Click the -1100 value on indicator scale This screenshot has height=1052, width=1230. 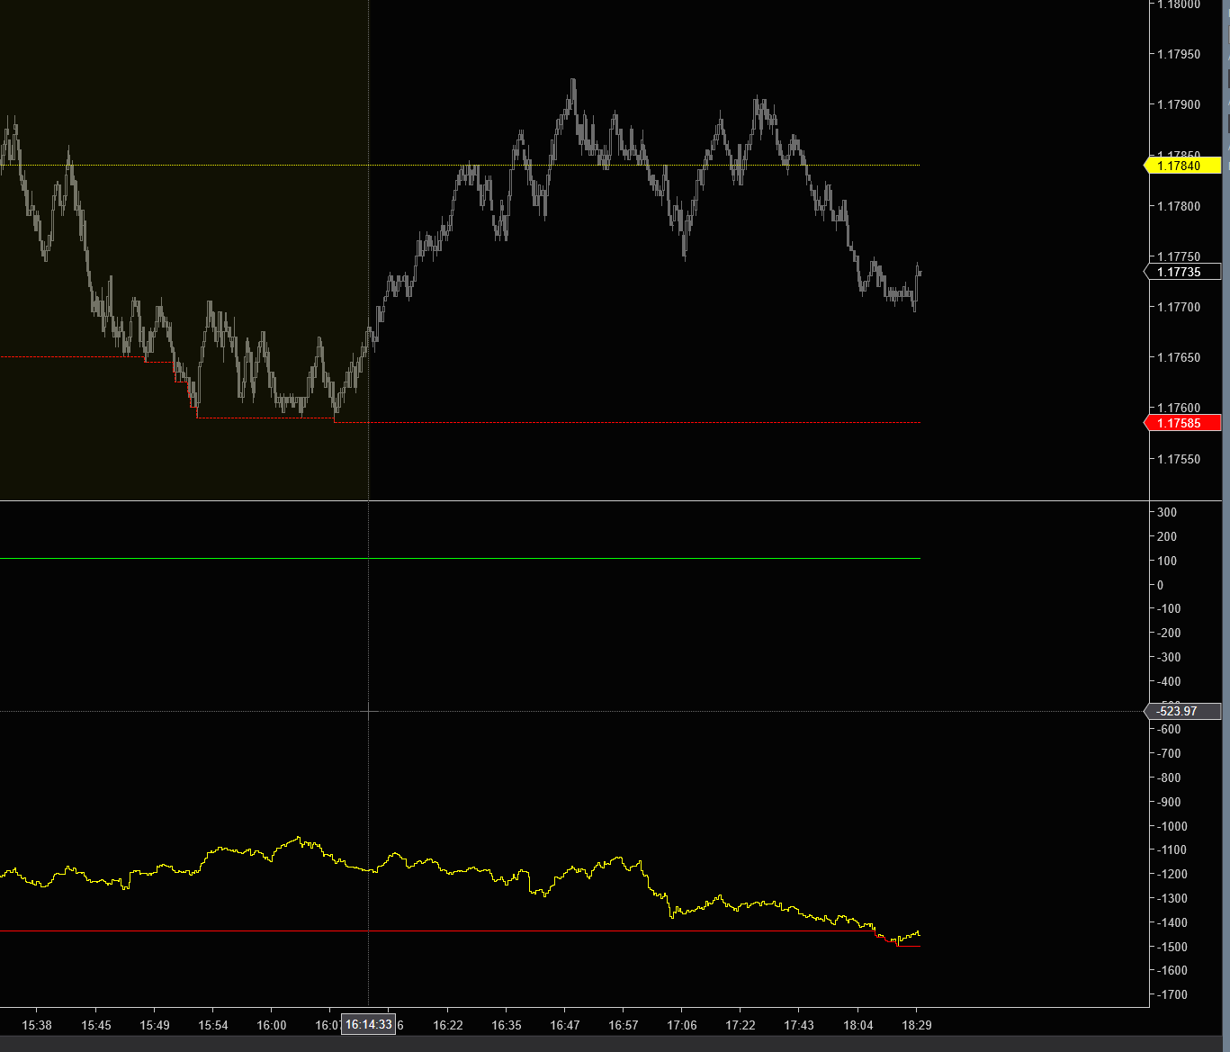(1172, 850)
